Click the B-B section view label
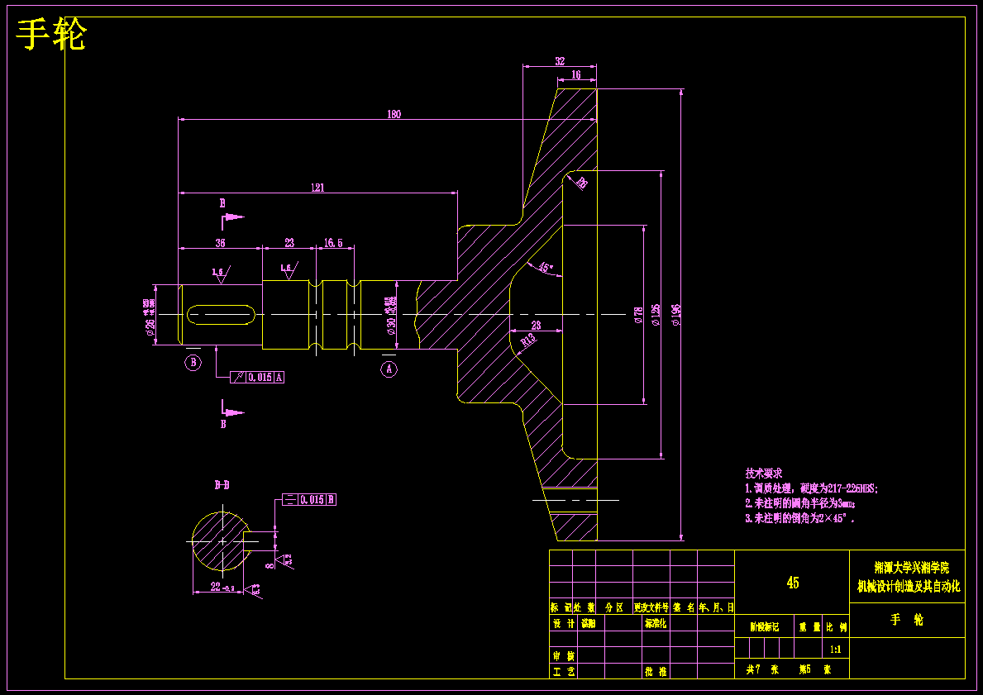The width and height of the screenshot is (983, 695). pyautogui.click(x=222, y=485)
